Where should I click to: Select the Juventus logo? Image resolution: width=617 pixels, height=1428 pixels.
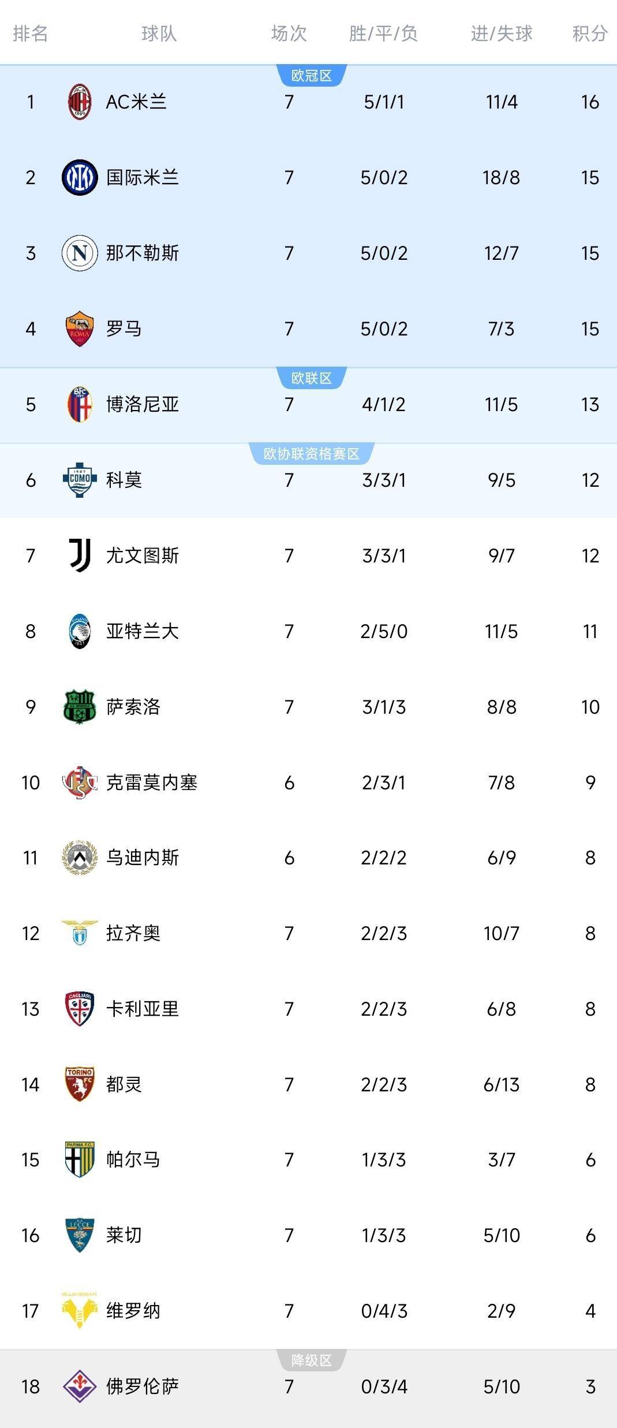(x=80, y=555)
